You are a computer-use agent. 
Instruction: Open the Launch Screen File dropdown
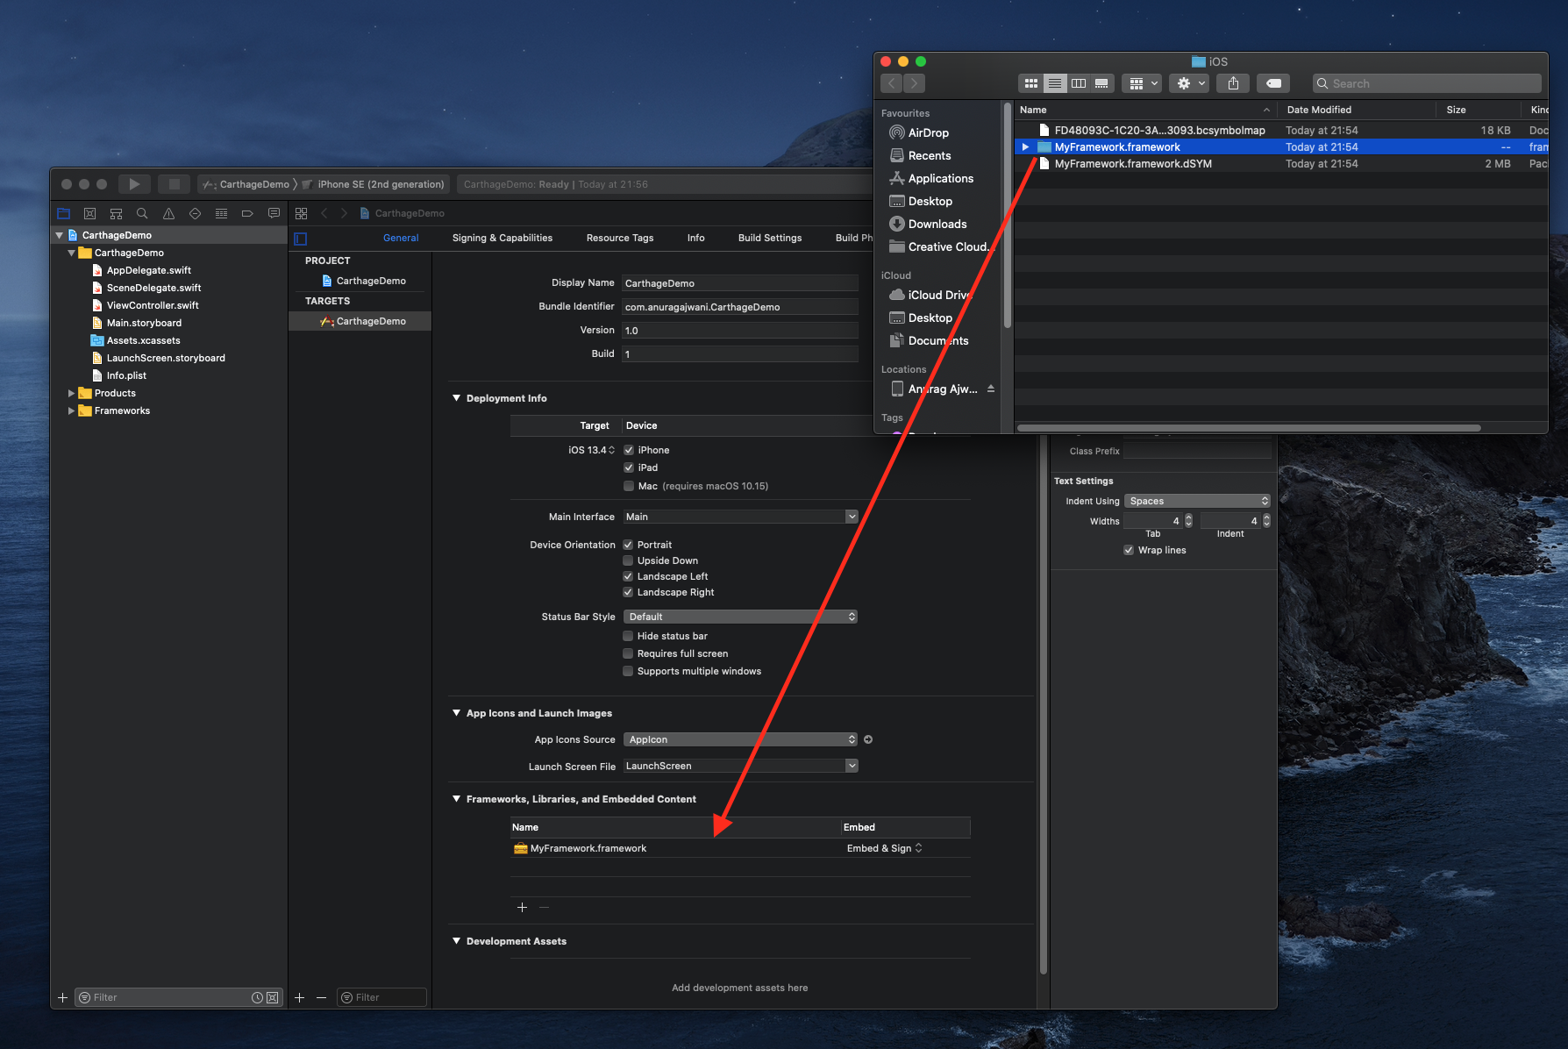[x=852, y=766]
